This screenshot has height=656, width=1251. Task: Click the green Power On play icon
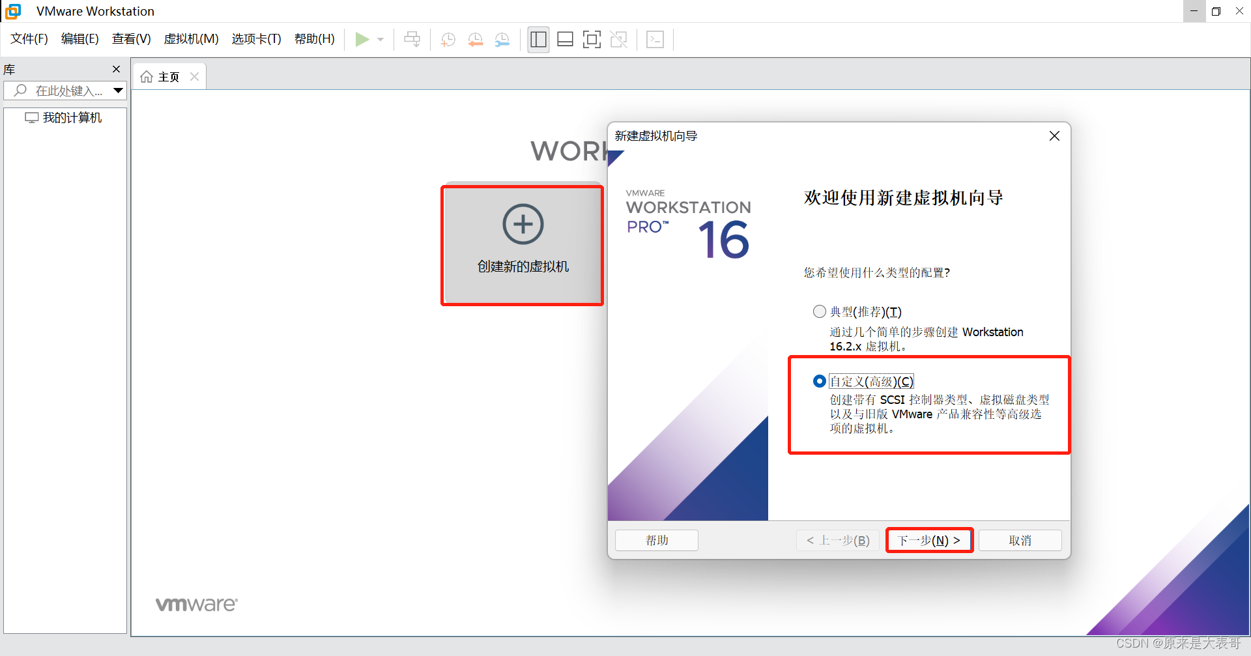click(x=362, y=40)
